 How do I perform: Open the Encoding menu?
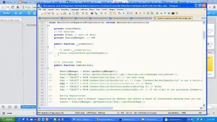click(65, 9)
